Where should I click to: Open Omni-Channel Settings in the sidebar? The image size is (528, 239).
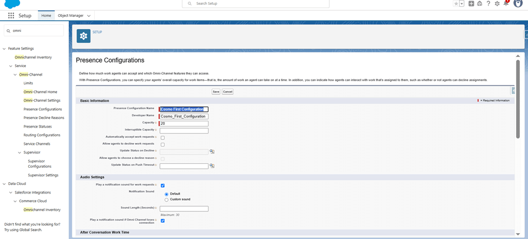click(42, 101)
